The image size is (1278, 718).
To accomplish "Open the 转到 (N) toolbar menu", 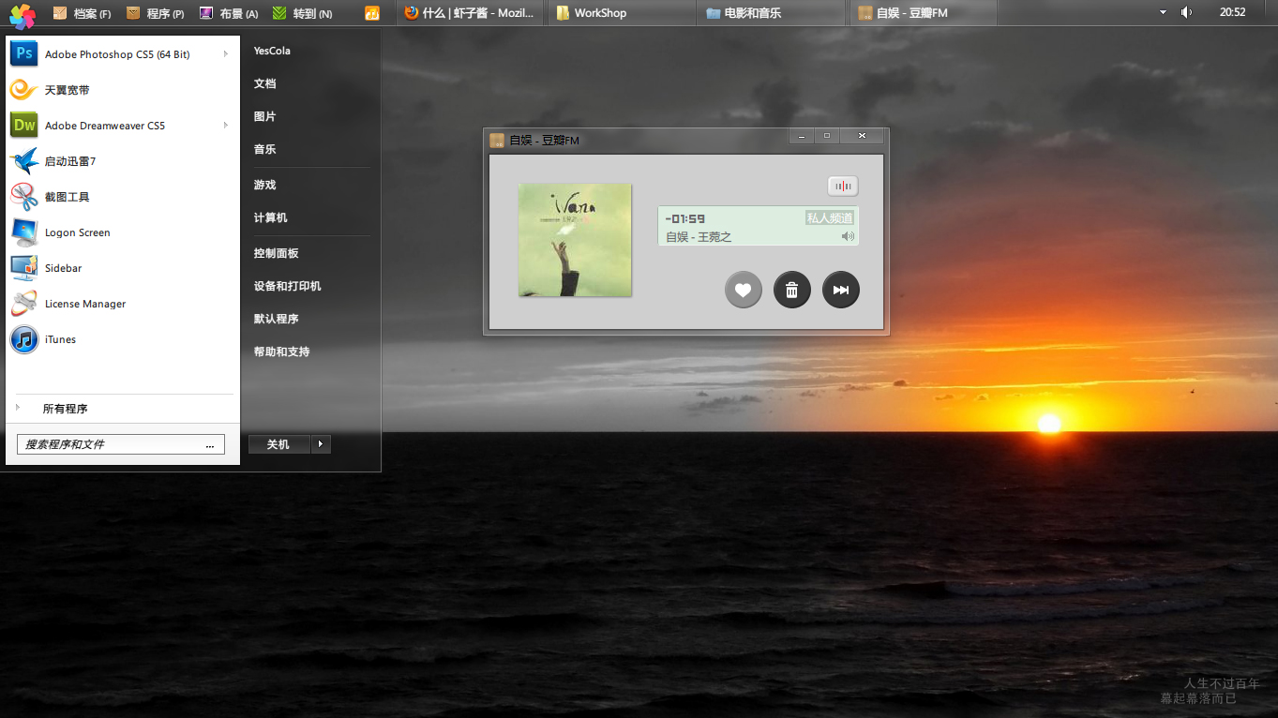I will click(302, 13).
